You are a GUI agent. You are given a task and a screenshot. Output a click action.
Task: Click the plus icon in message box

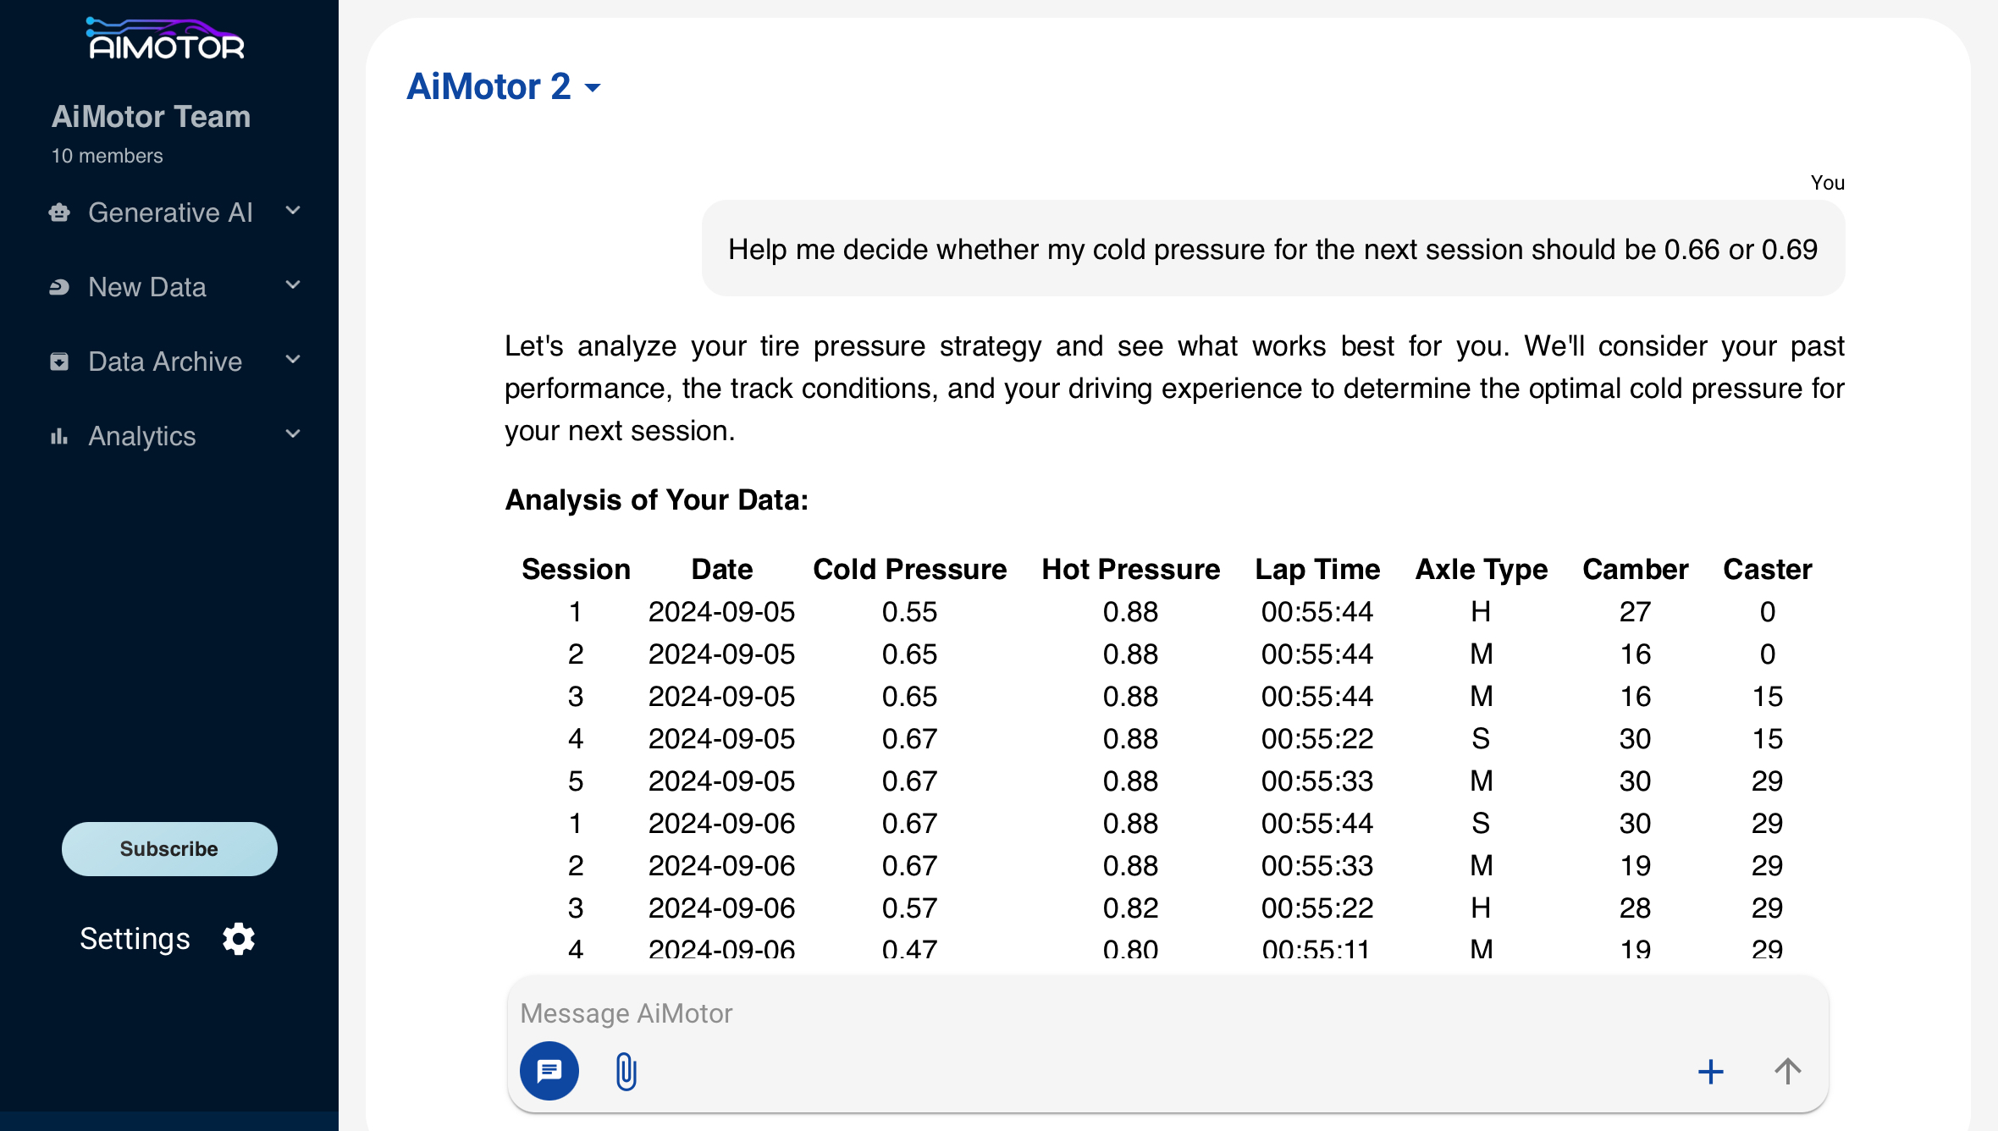pos(1710,1072)
